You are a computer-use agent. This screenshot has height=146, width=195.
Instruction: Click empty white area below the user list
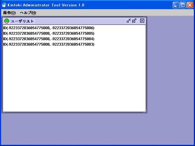coord(73,79)
